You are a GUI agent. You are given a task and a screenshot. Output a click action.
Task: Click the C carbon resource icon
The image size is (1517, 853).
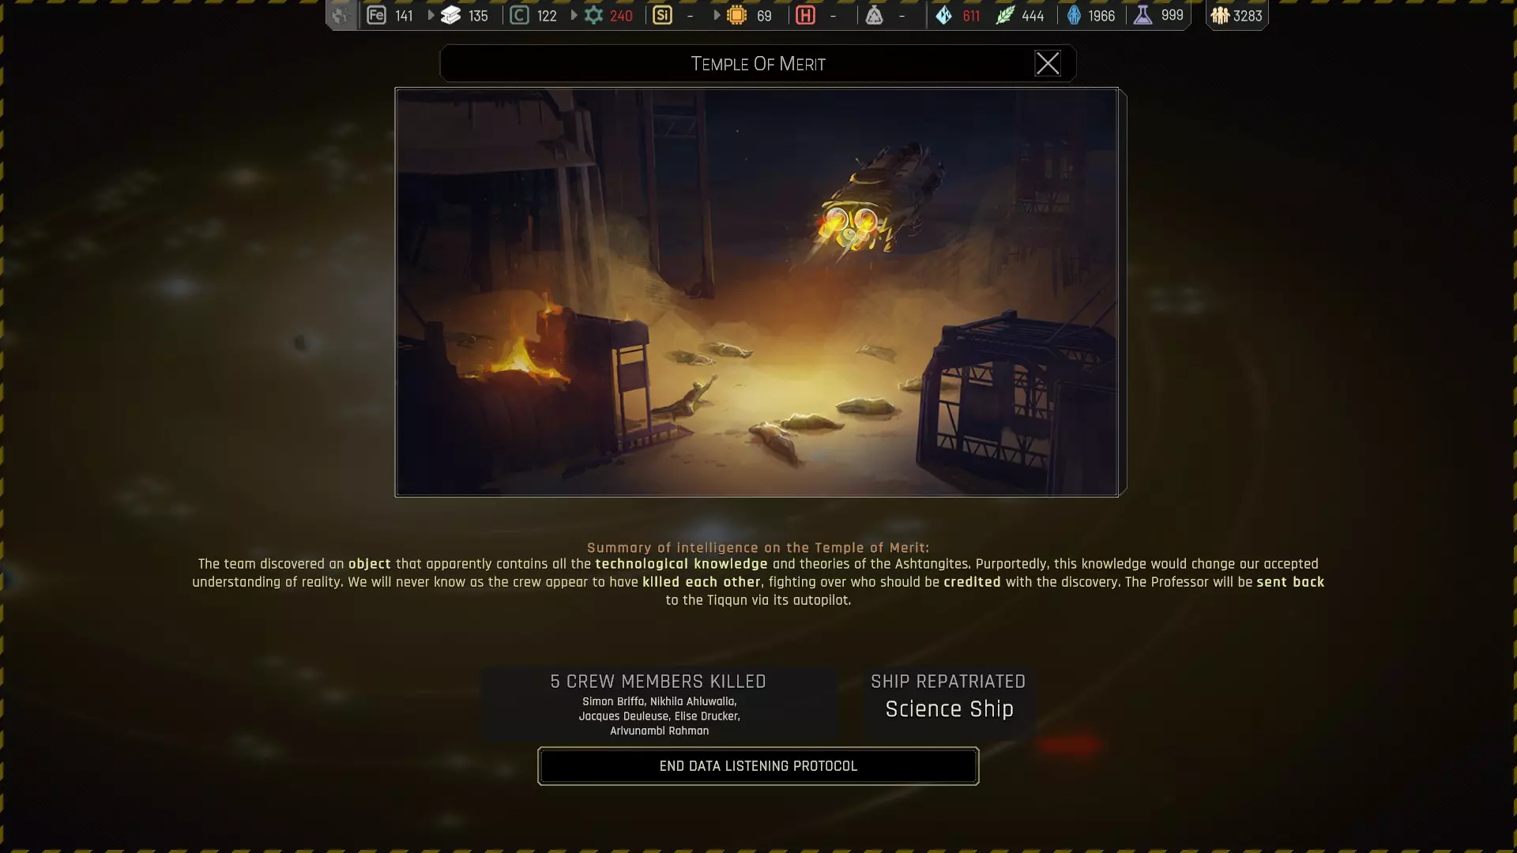519,15
